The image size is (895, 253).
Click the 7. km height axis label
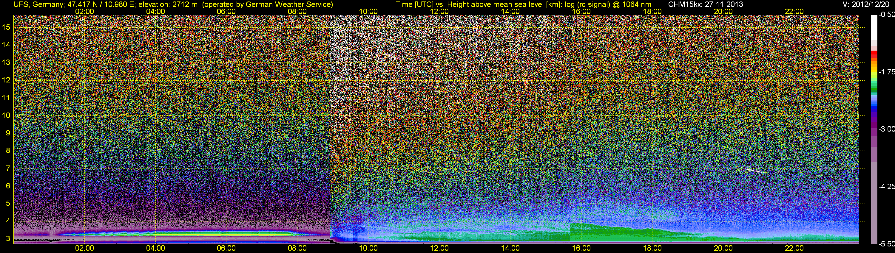(9, 168)
